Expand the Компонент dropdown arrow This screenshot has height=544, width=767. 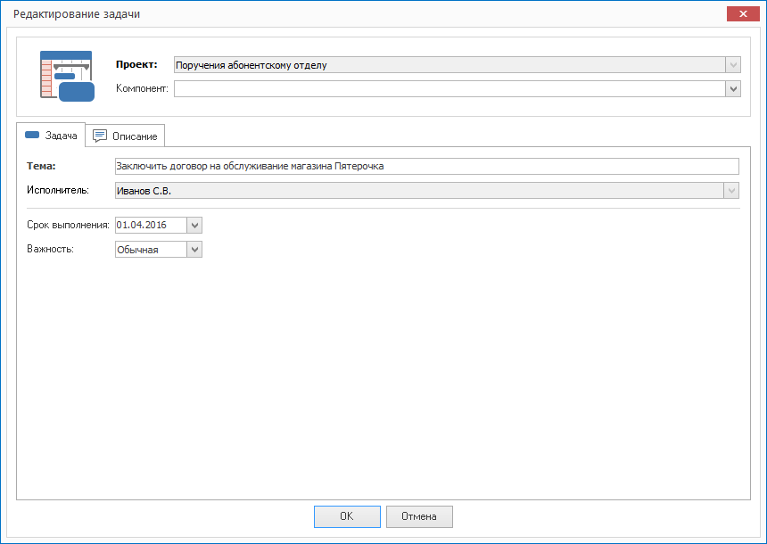tap(733, 88)
